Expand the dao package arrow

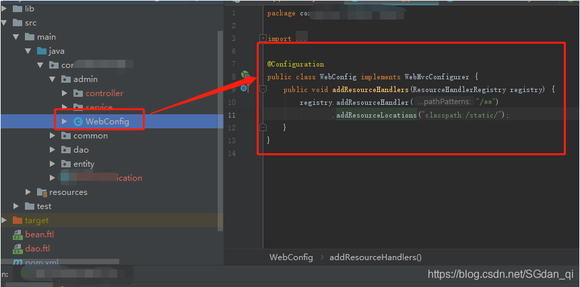pyautogui.click(x=53, y=149)
